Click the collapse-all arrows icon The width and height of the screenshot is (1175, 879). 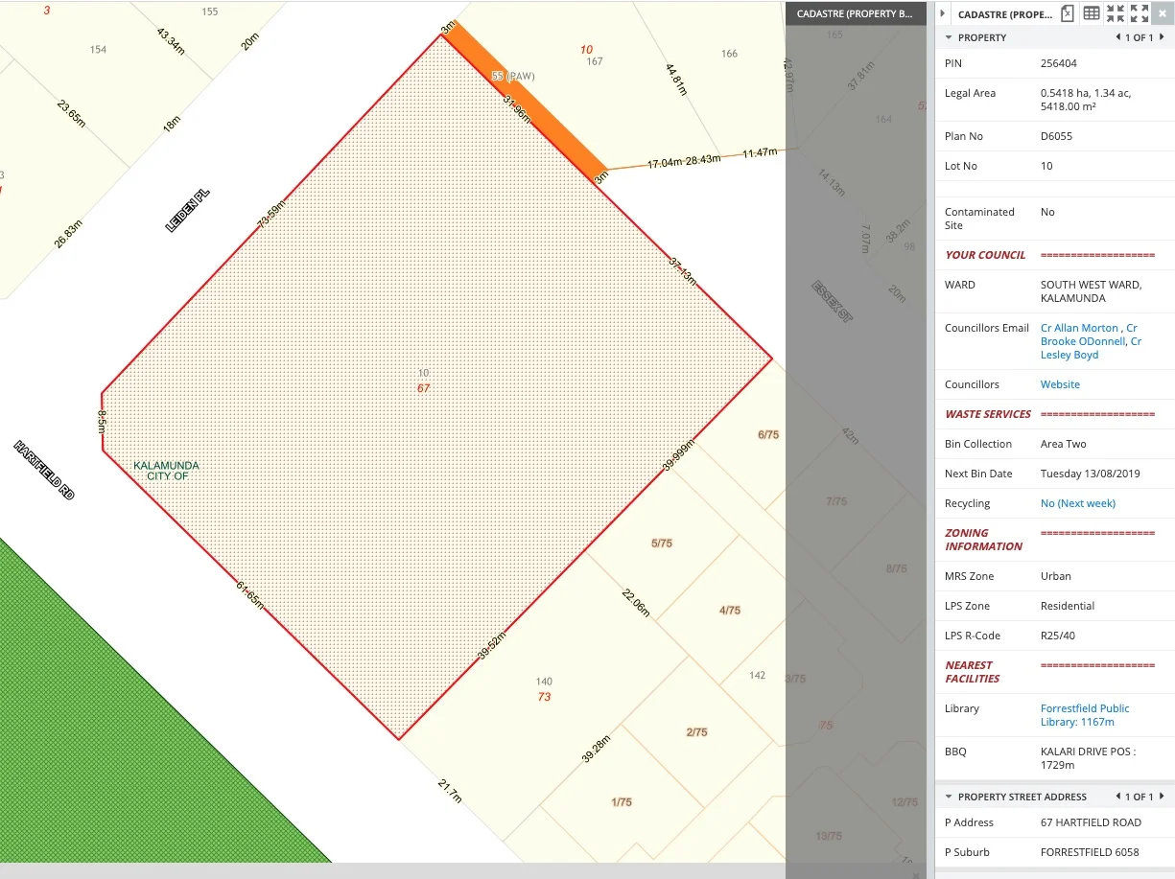click(x=1116, y=13)
